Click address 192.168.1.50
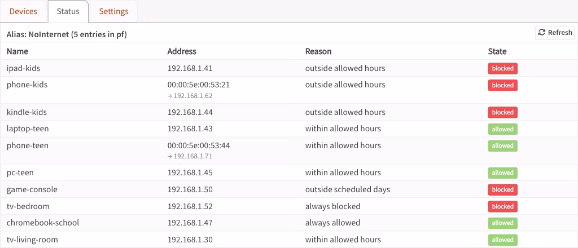The height and width of the screenshot is (248, 578). coord(190,190)
